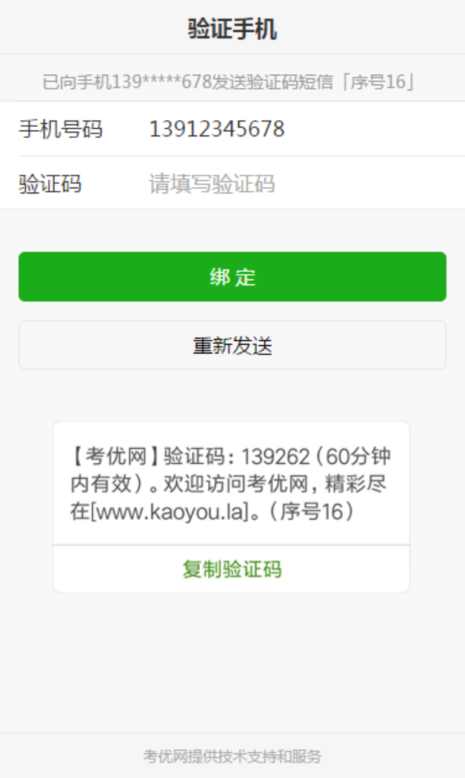Focus the 请填写验证码 input field
Viewport: 465px width, 778px height.
[298, 184]
